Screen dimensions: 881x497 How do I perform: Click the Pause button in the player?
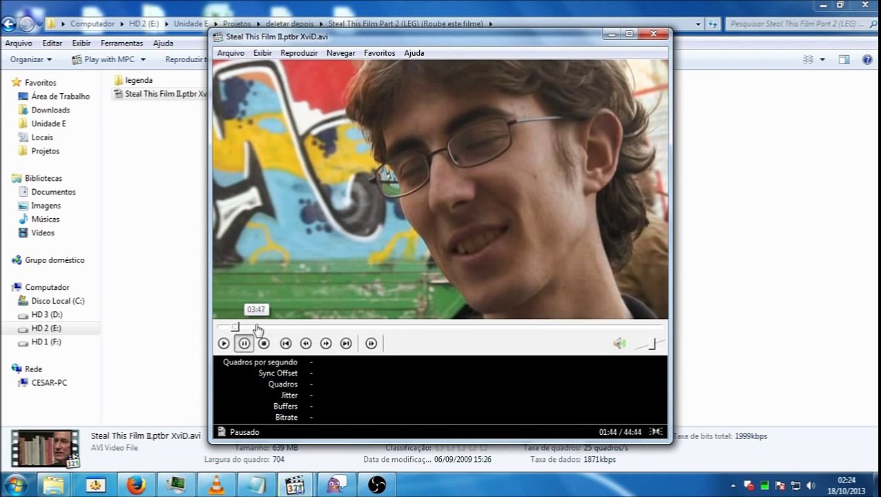244,343
